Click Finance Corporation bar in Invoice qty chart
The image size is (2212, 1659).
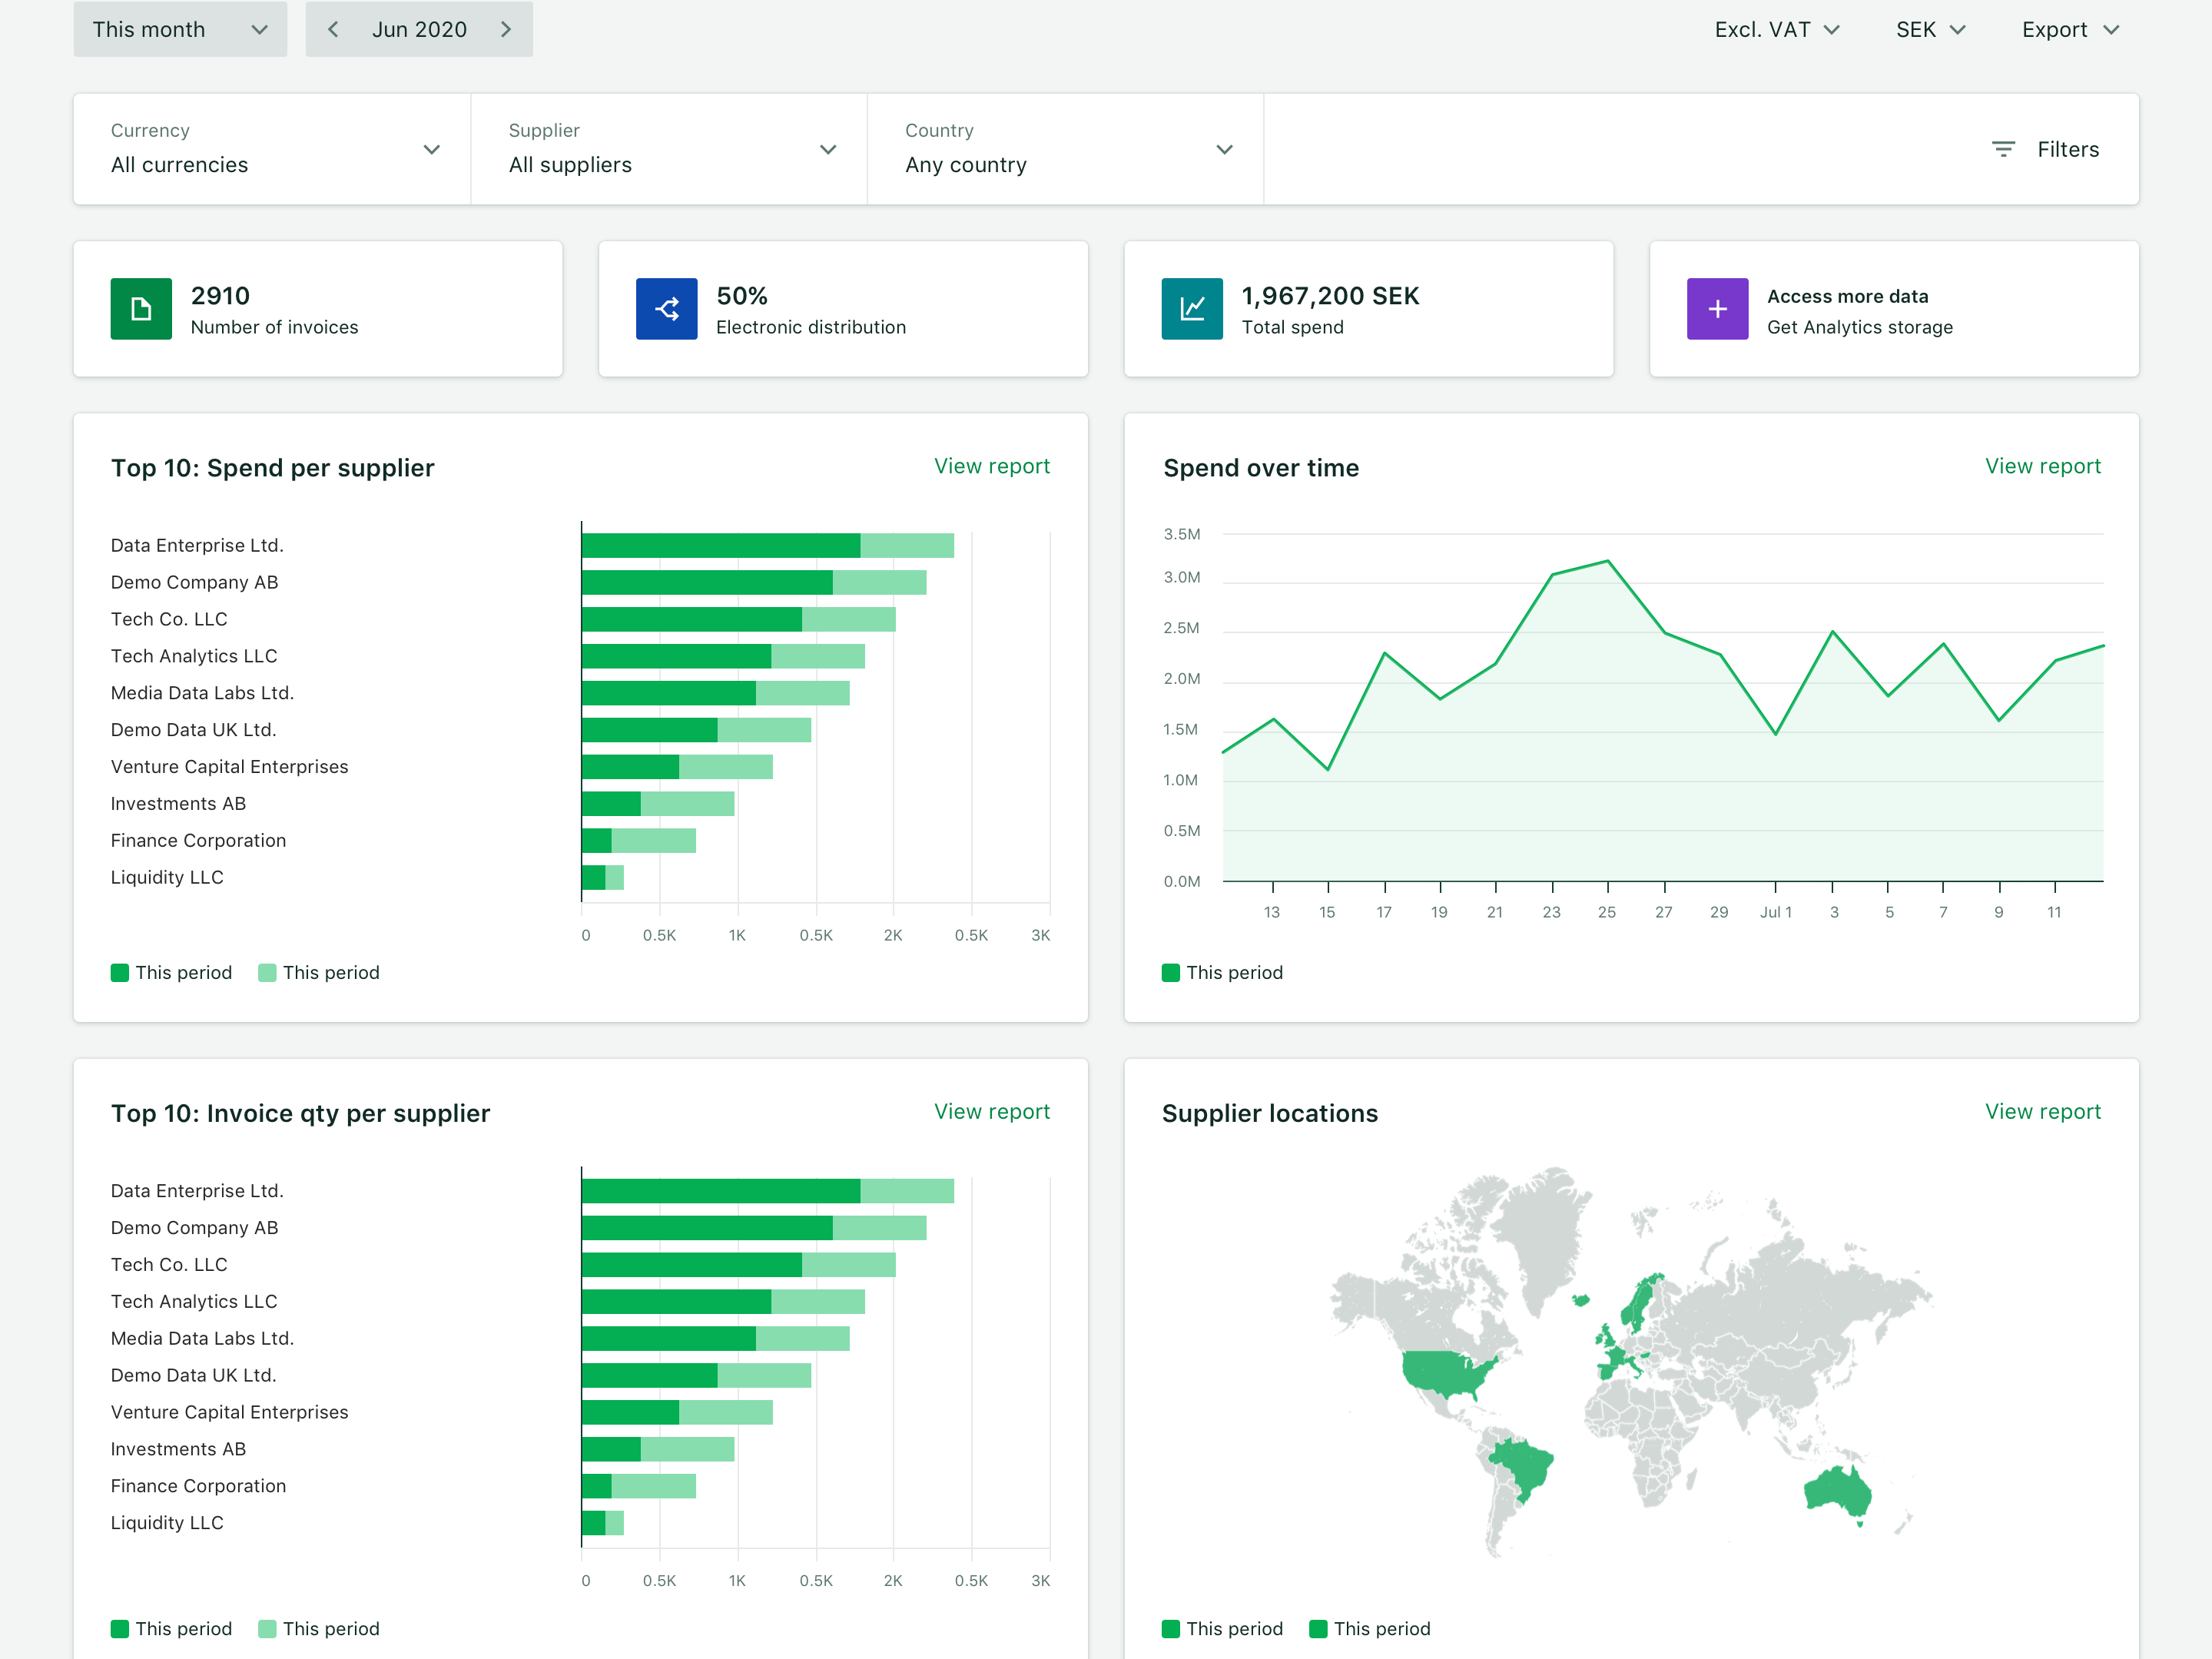638,1486
